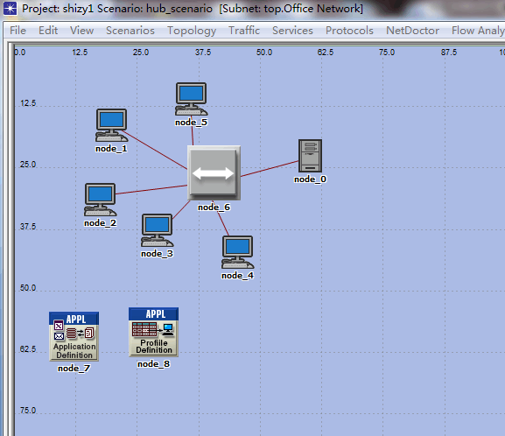Select the node_4 workstation icon

coord(238,252)
